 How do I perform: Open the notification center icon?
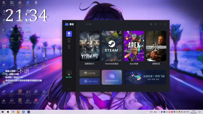(199, 112)
